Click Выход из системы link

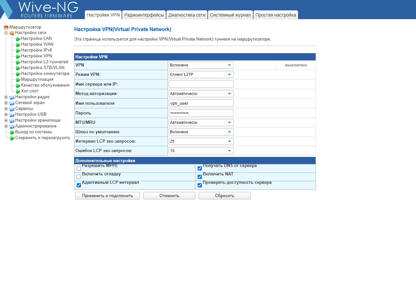click(x=34, y=132)
